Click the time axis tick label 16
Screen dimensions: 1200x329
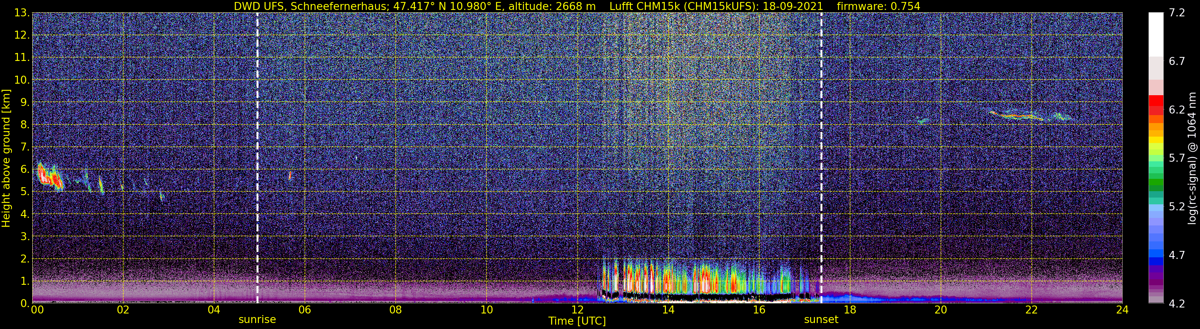tap(759, 310)
